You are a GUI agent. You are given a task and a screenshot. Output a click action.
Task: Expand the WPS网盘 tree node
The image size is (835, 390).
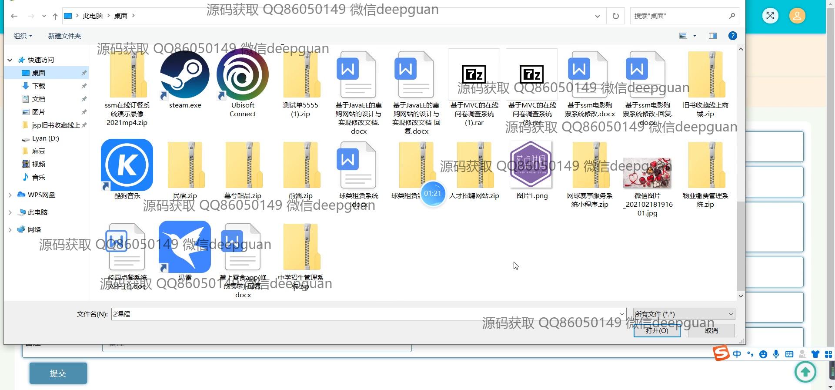10,195
